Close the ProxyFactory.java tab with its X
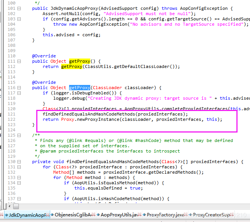This screenshot has height=222, width=250. click(x=185, y=214)
